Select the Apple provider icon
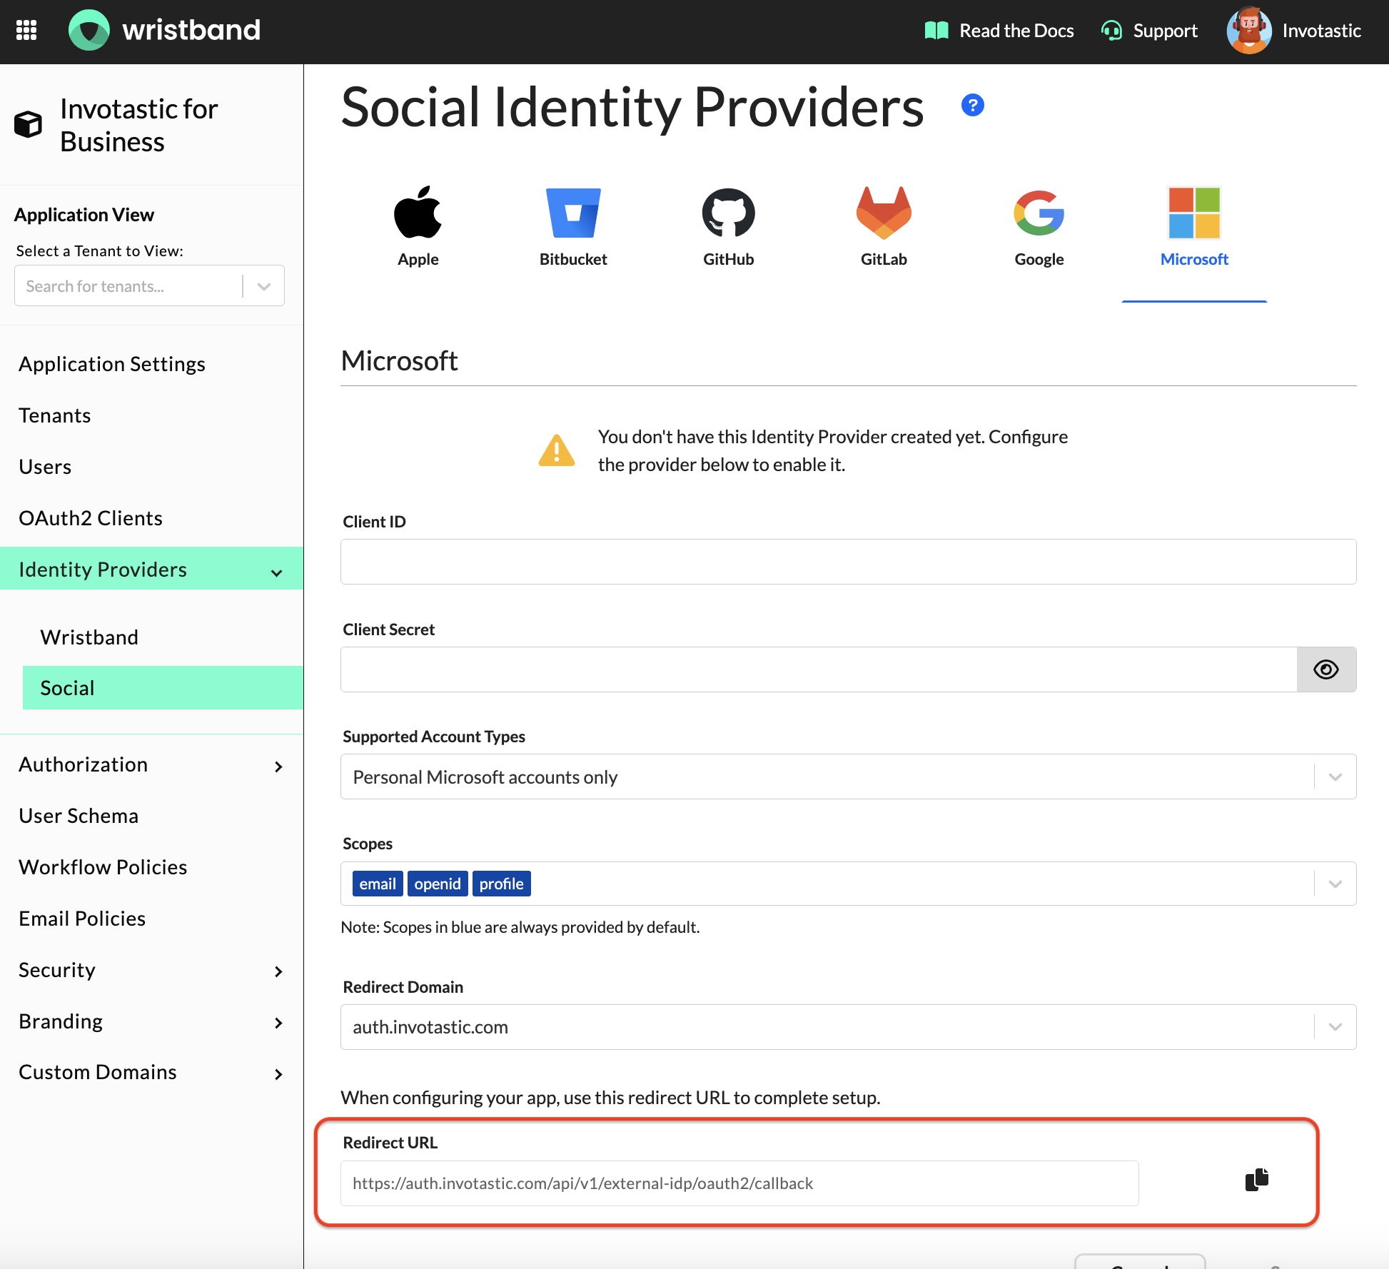 418,213
